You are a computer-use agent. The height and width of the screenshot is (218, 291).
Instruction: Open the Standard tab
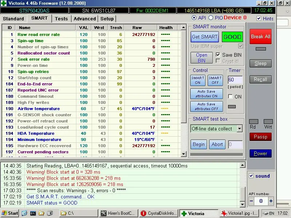13,19
